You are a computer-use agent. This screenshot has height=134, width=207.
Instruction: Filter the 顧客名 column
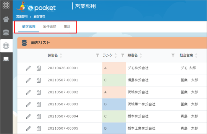173,55
